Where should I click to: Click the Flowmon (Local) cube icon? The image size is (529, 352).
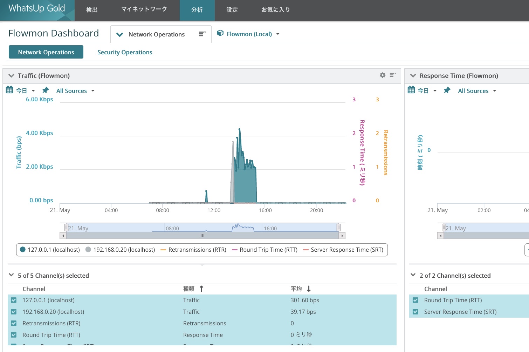[x=220, y=33]
